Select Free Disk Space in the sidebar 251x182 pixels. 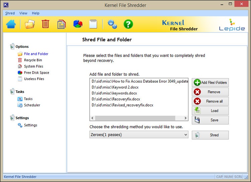[36, 73]
